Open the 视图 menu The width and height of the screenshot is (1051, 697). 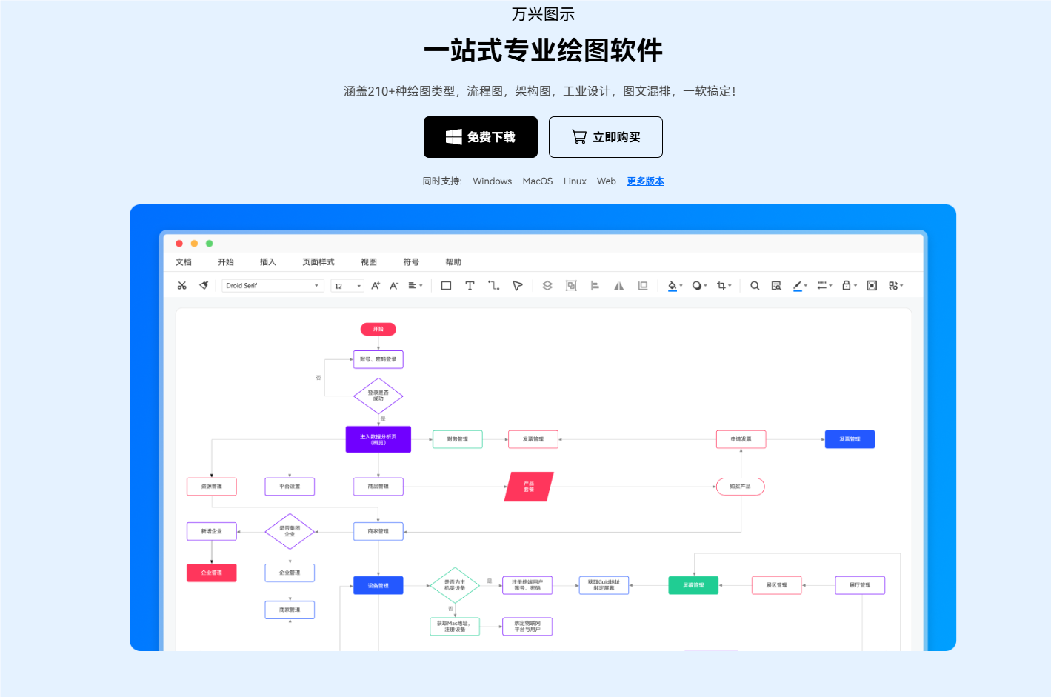pos(368,261)
